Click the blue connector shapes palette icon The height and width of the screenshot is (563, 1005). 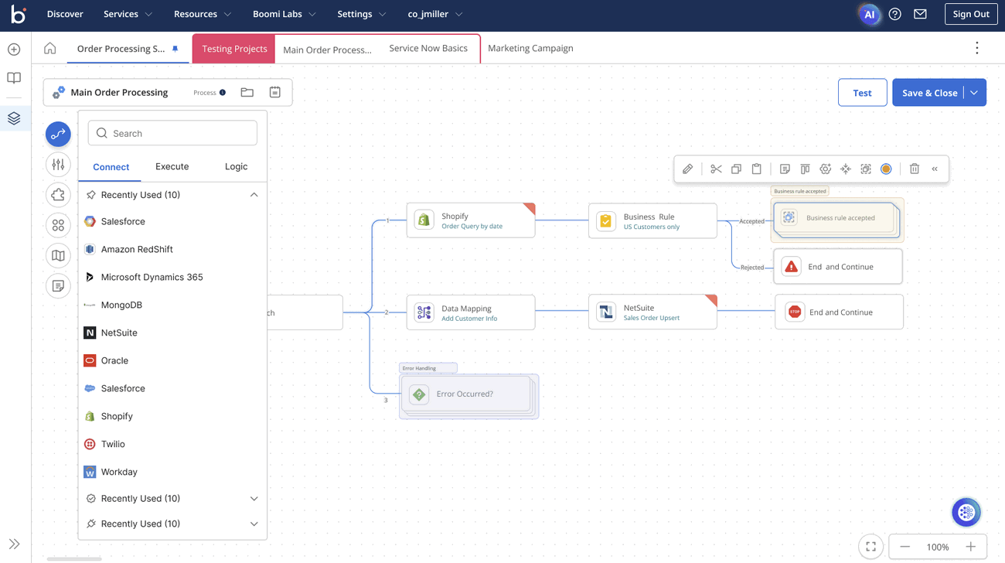pyautogui.click(x=58, y=134)
